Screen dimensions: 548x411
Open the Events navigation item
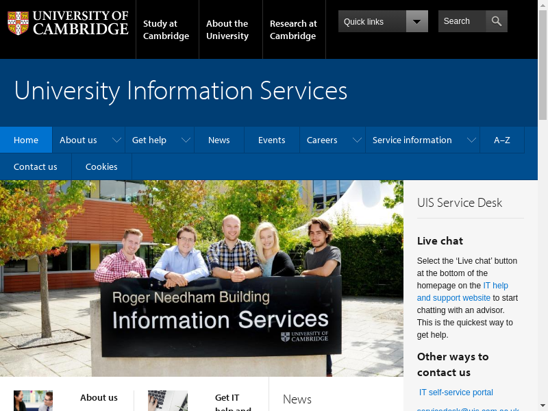pyautogui.click(x=271, y=140)
